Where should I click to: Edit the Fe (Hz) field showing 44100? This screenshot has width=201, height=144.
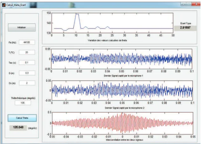27,42
